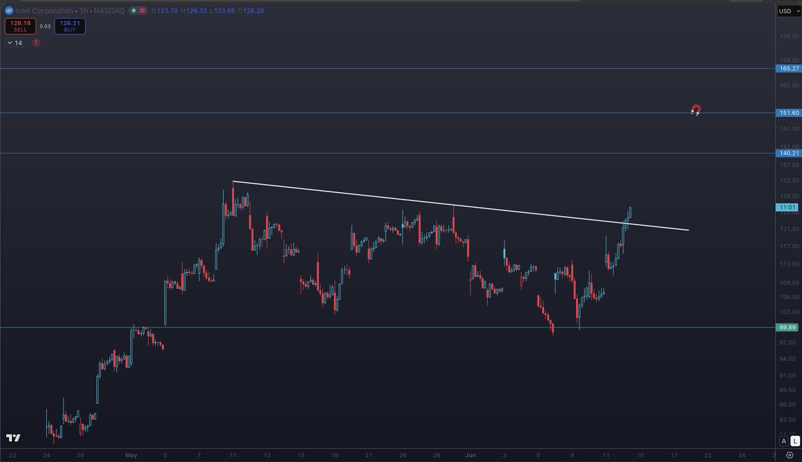
Task: Click the Intel Corporation logo icon
Action: pyautogui.click(x=9, y=11)
